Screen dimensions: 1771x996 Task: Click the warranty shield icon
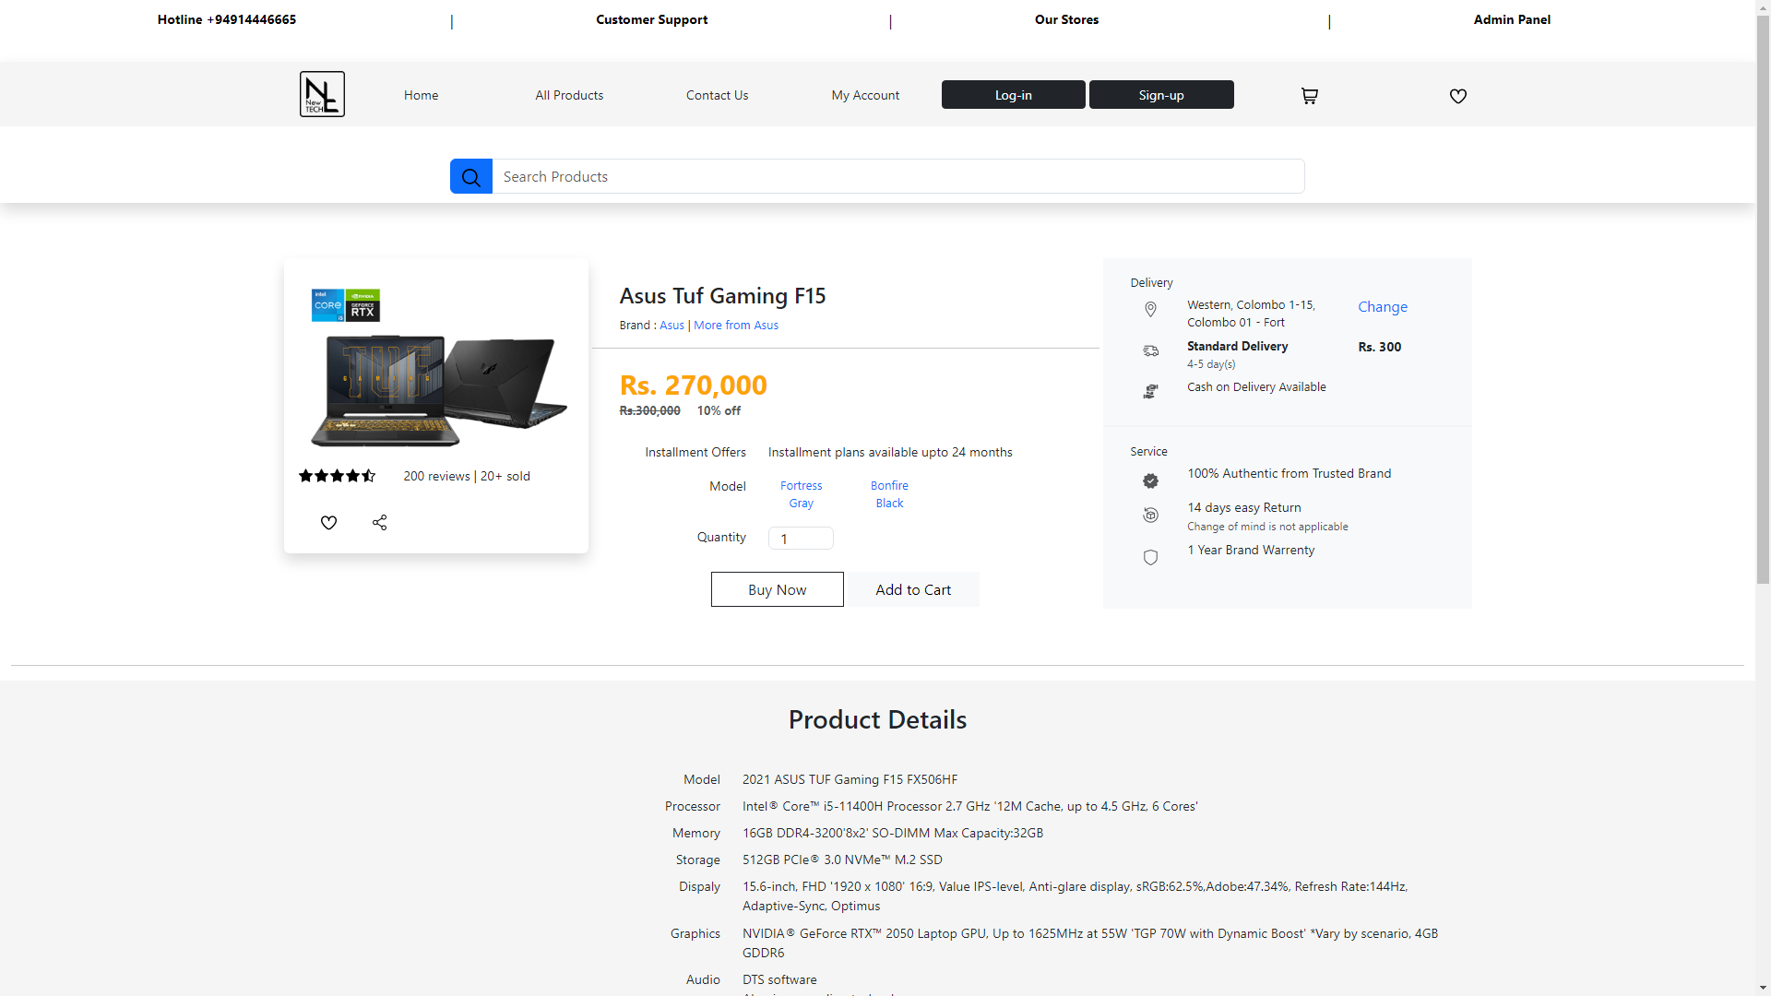(x=1150, y=557)
